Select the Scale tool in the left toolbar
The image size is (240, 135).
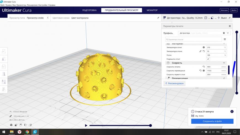4,59
